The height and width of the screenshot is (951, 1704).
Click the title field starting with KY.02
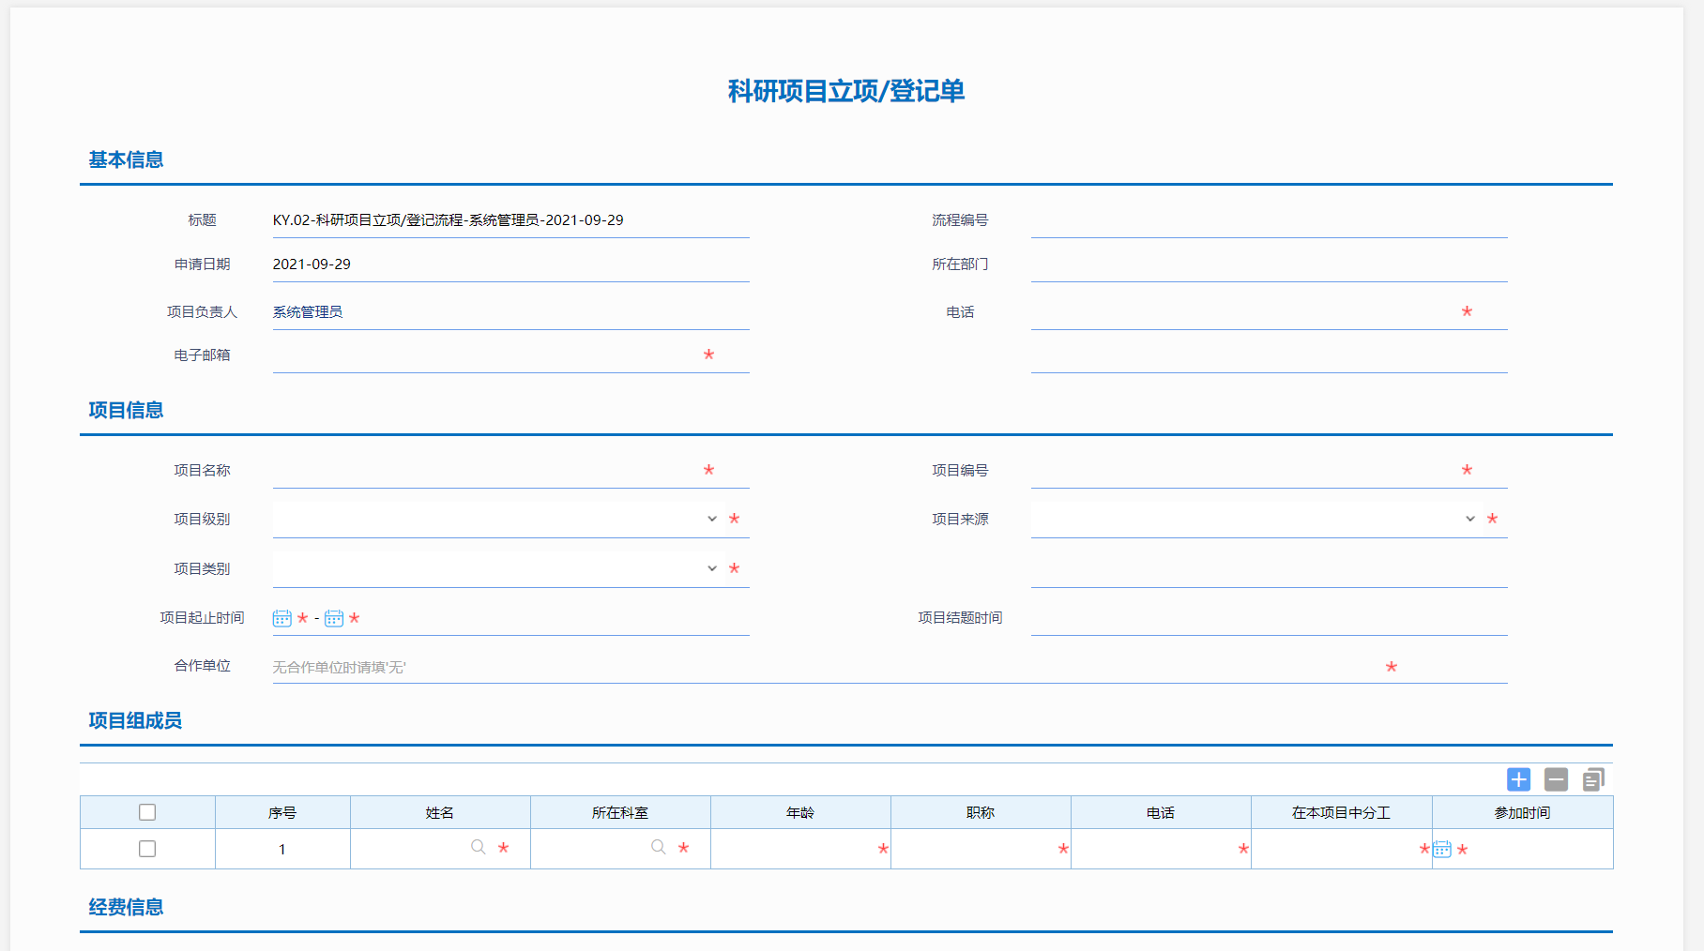point(510,220)
